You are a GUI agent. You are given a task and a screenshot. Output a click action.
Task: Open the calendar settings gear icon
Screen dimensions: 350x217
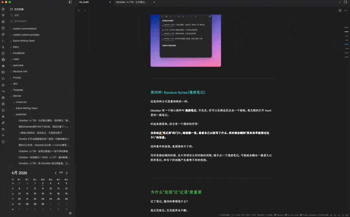point(70,213)
